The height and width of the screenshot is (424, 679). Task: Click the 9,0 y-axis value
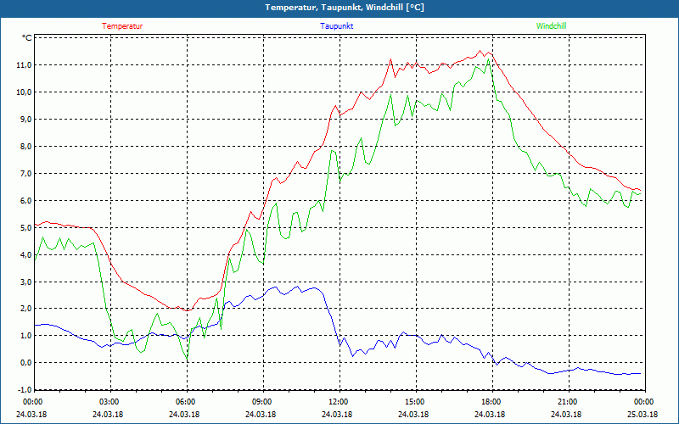(x=26, y=119)
